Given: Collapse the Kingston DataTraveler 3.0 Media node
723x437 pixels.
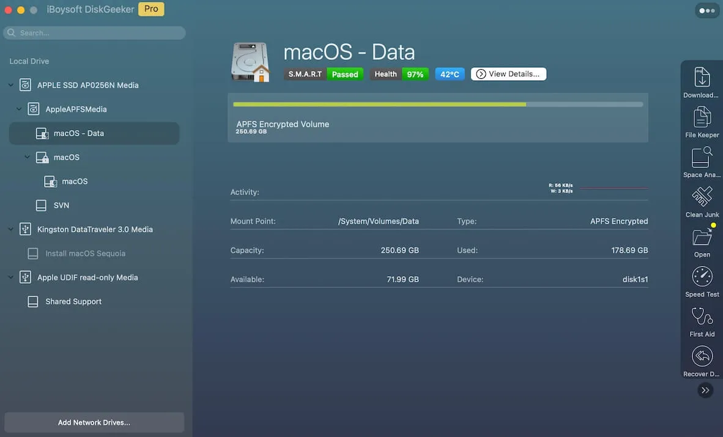Looking at the screenshot, I should click(x=10, y=229).
